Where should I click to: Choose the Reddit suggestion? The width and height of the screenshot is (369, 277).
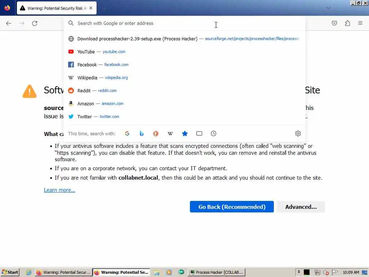pyautogui.click(x=184, y=91)
